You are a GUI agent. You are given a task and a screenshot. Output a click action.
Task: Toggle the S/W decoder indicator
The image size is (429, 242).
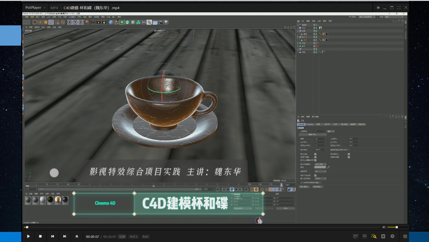pyautogui.click(x=122, y=237)
